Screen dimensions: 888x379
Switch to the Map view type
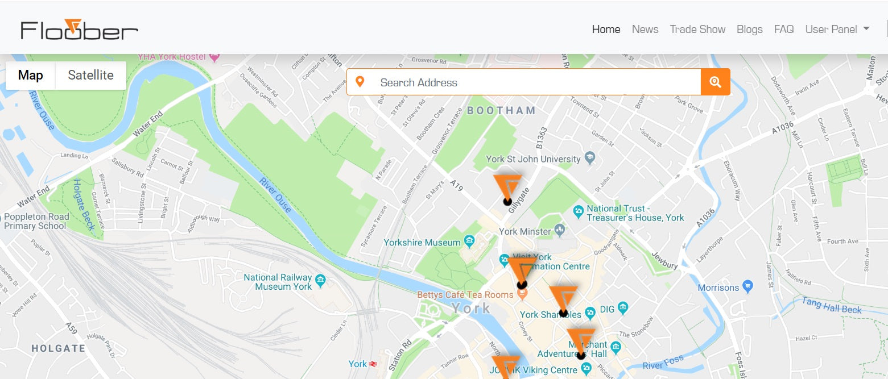tap(31, 76)
